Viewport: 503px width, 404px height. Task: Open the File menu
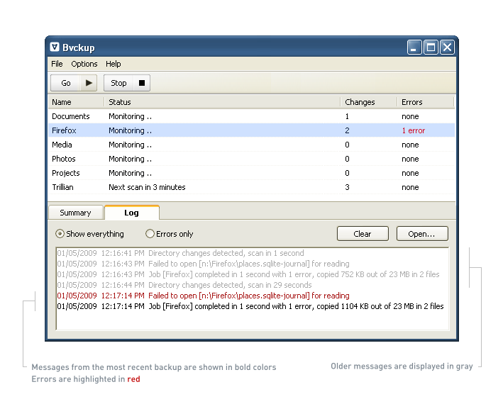pyautogui.click(x=57, y=64)
